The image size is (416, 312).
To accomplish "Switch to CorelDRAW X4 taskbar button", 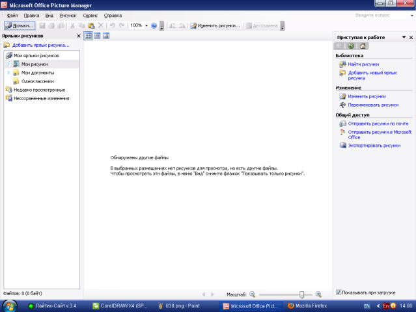I will coord(120,306).
